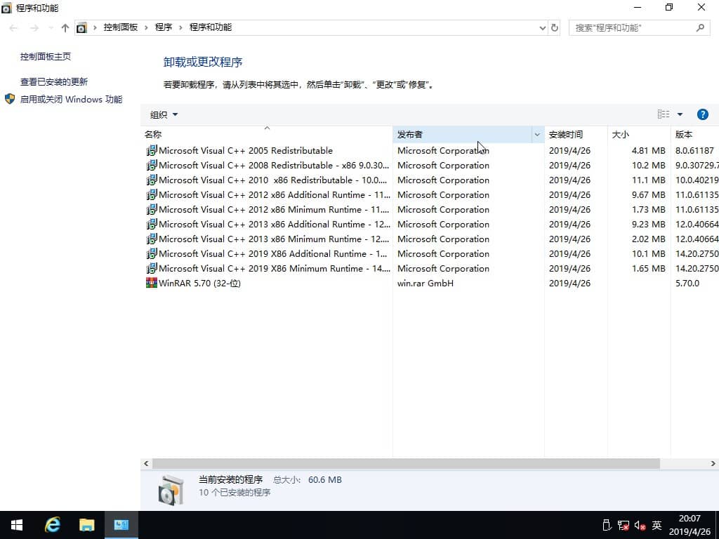Image resolution: width=719 pixels, height=539 pixels.
Task: Expand more view options arrow
Action: click(x=680, y=114)
